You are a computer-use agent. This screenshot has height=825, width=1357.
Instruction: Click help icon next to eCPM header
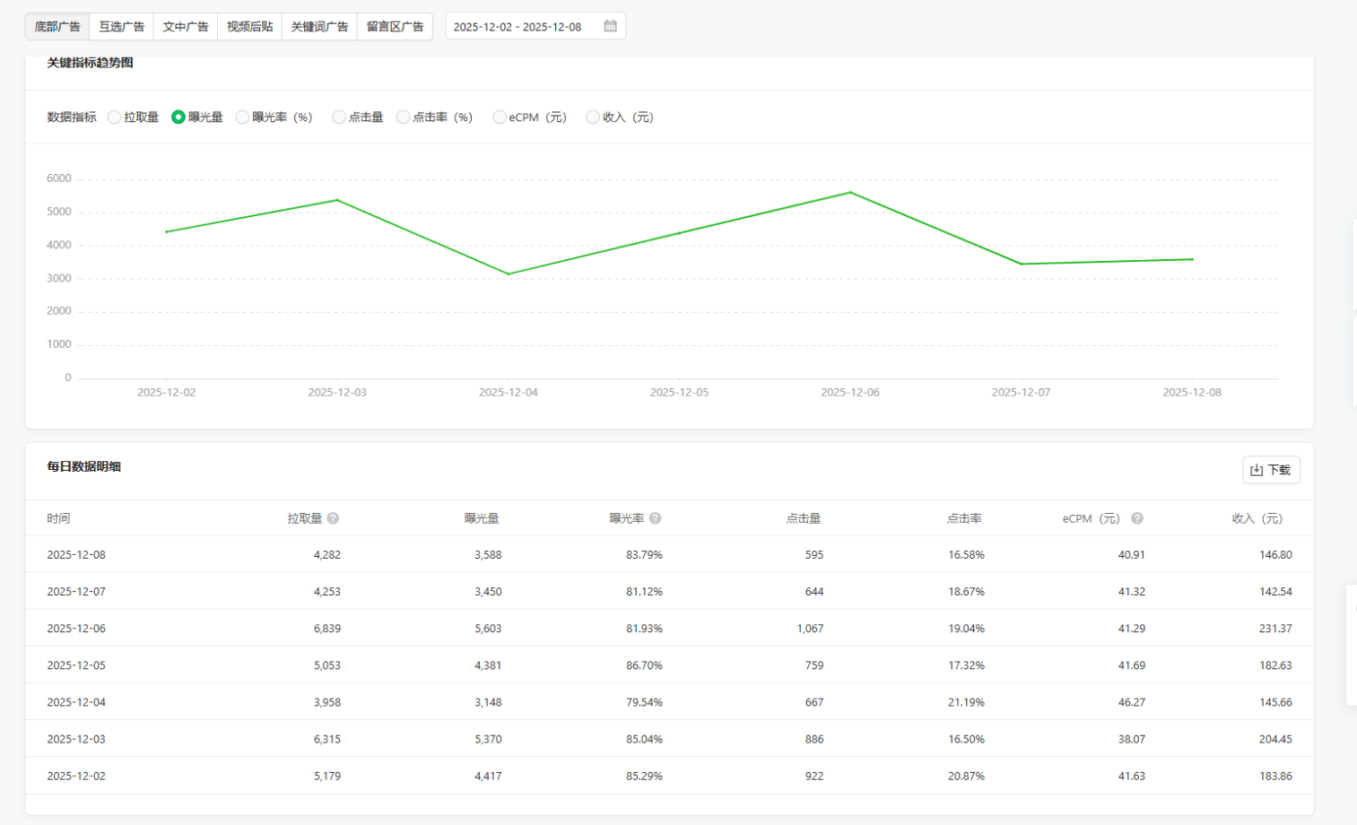(1137, 518)
